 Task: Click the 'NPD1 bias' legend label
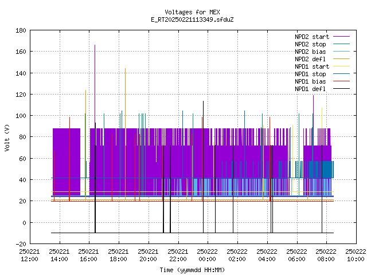click(x=310, y=81)
